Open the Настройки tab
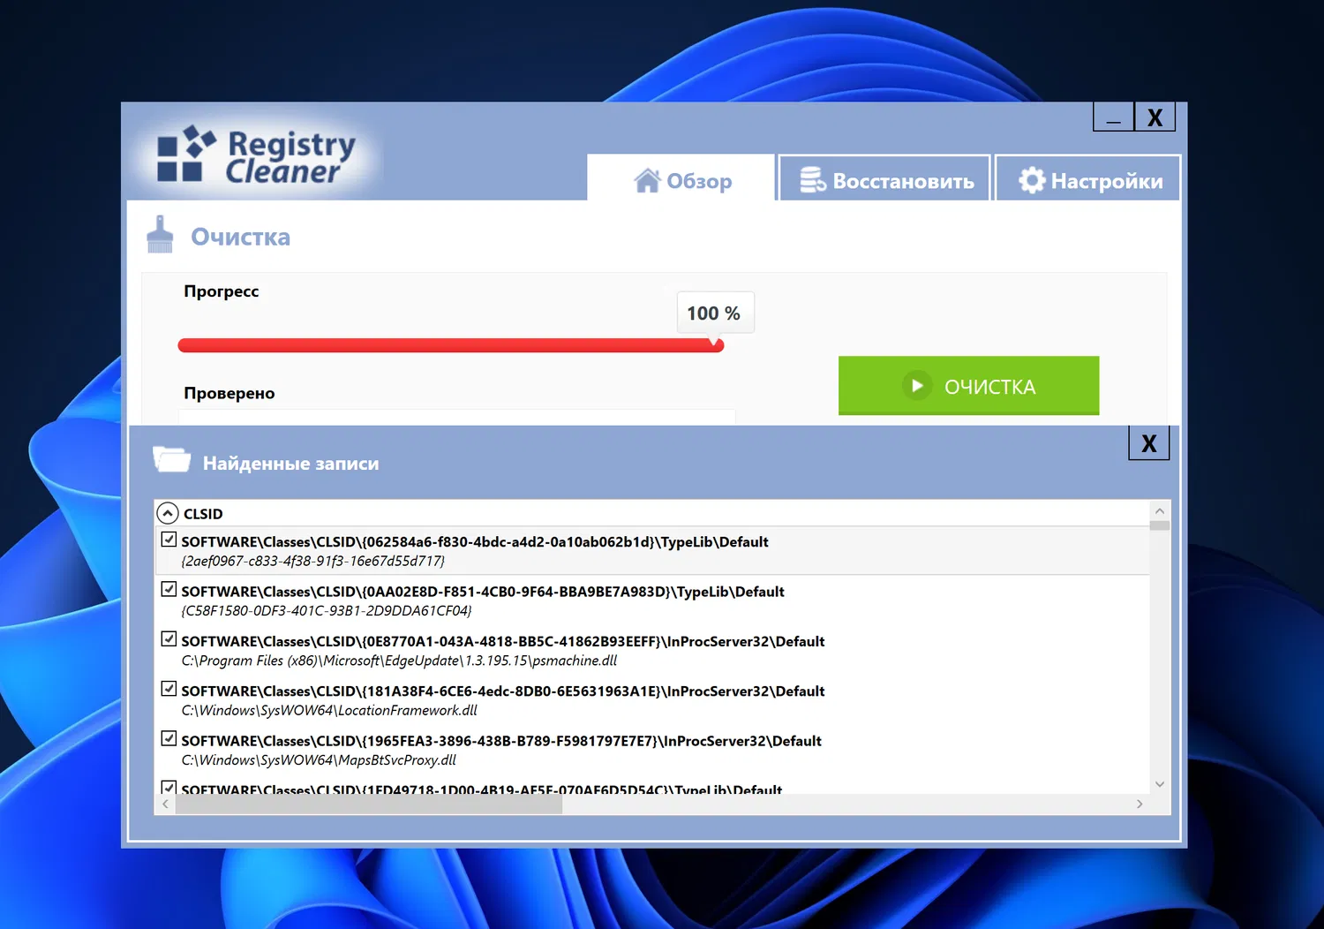 coord(1087,178)
